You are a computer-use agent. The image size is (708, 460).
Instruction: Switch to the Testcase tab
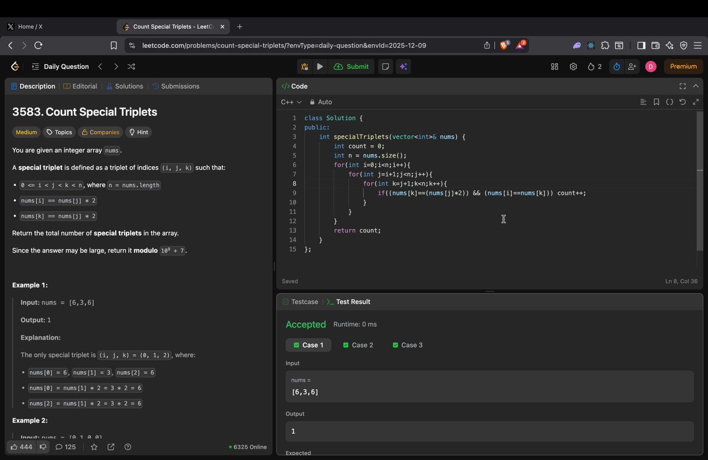click(301, 302)
